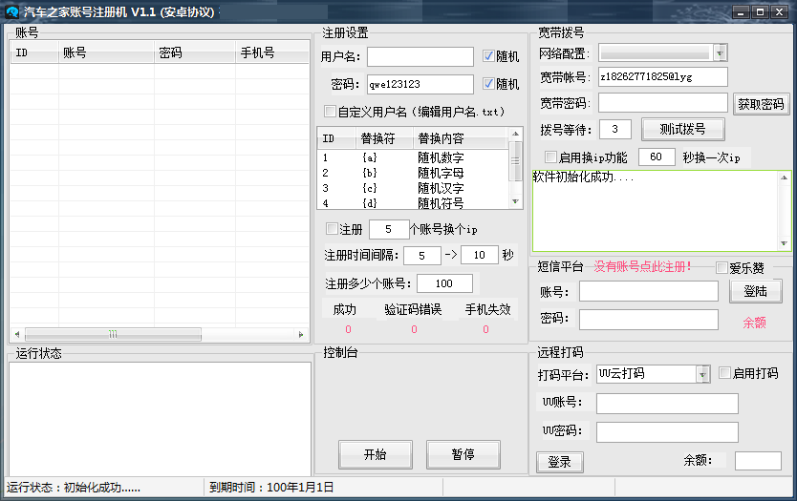Click the pink 余额 link
The height and width of the screenshot is (501, 797).
click(x=754, y=323)
